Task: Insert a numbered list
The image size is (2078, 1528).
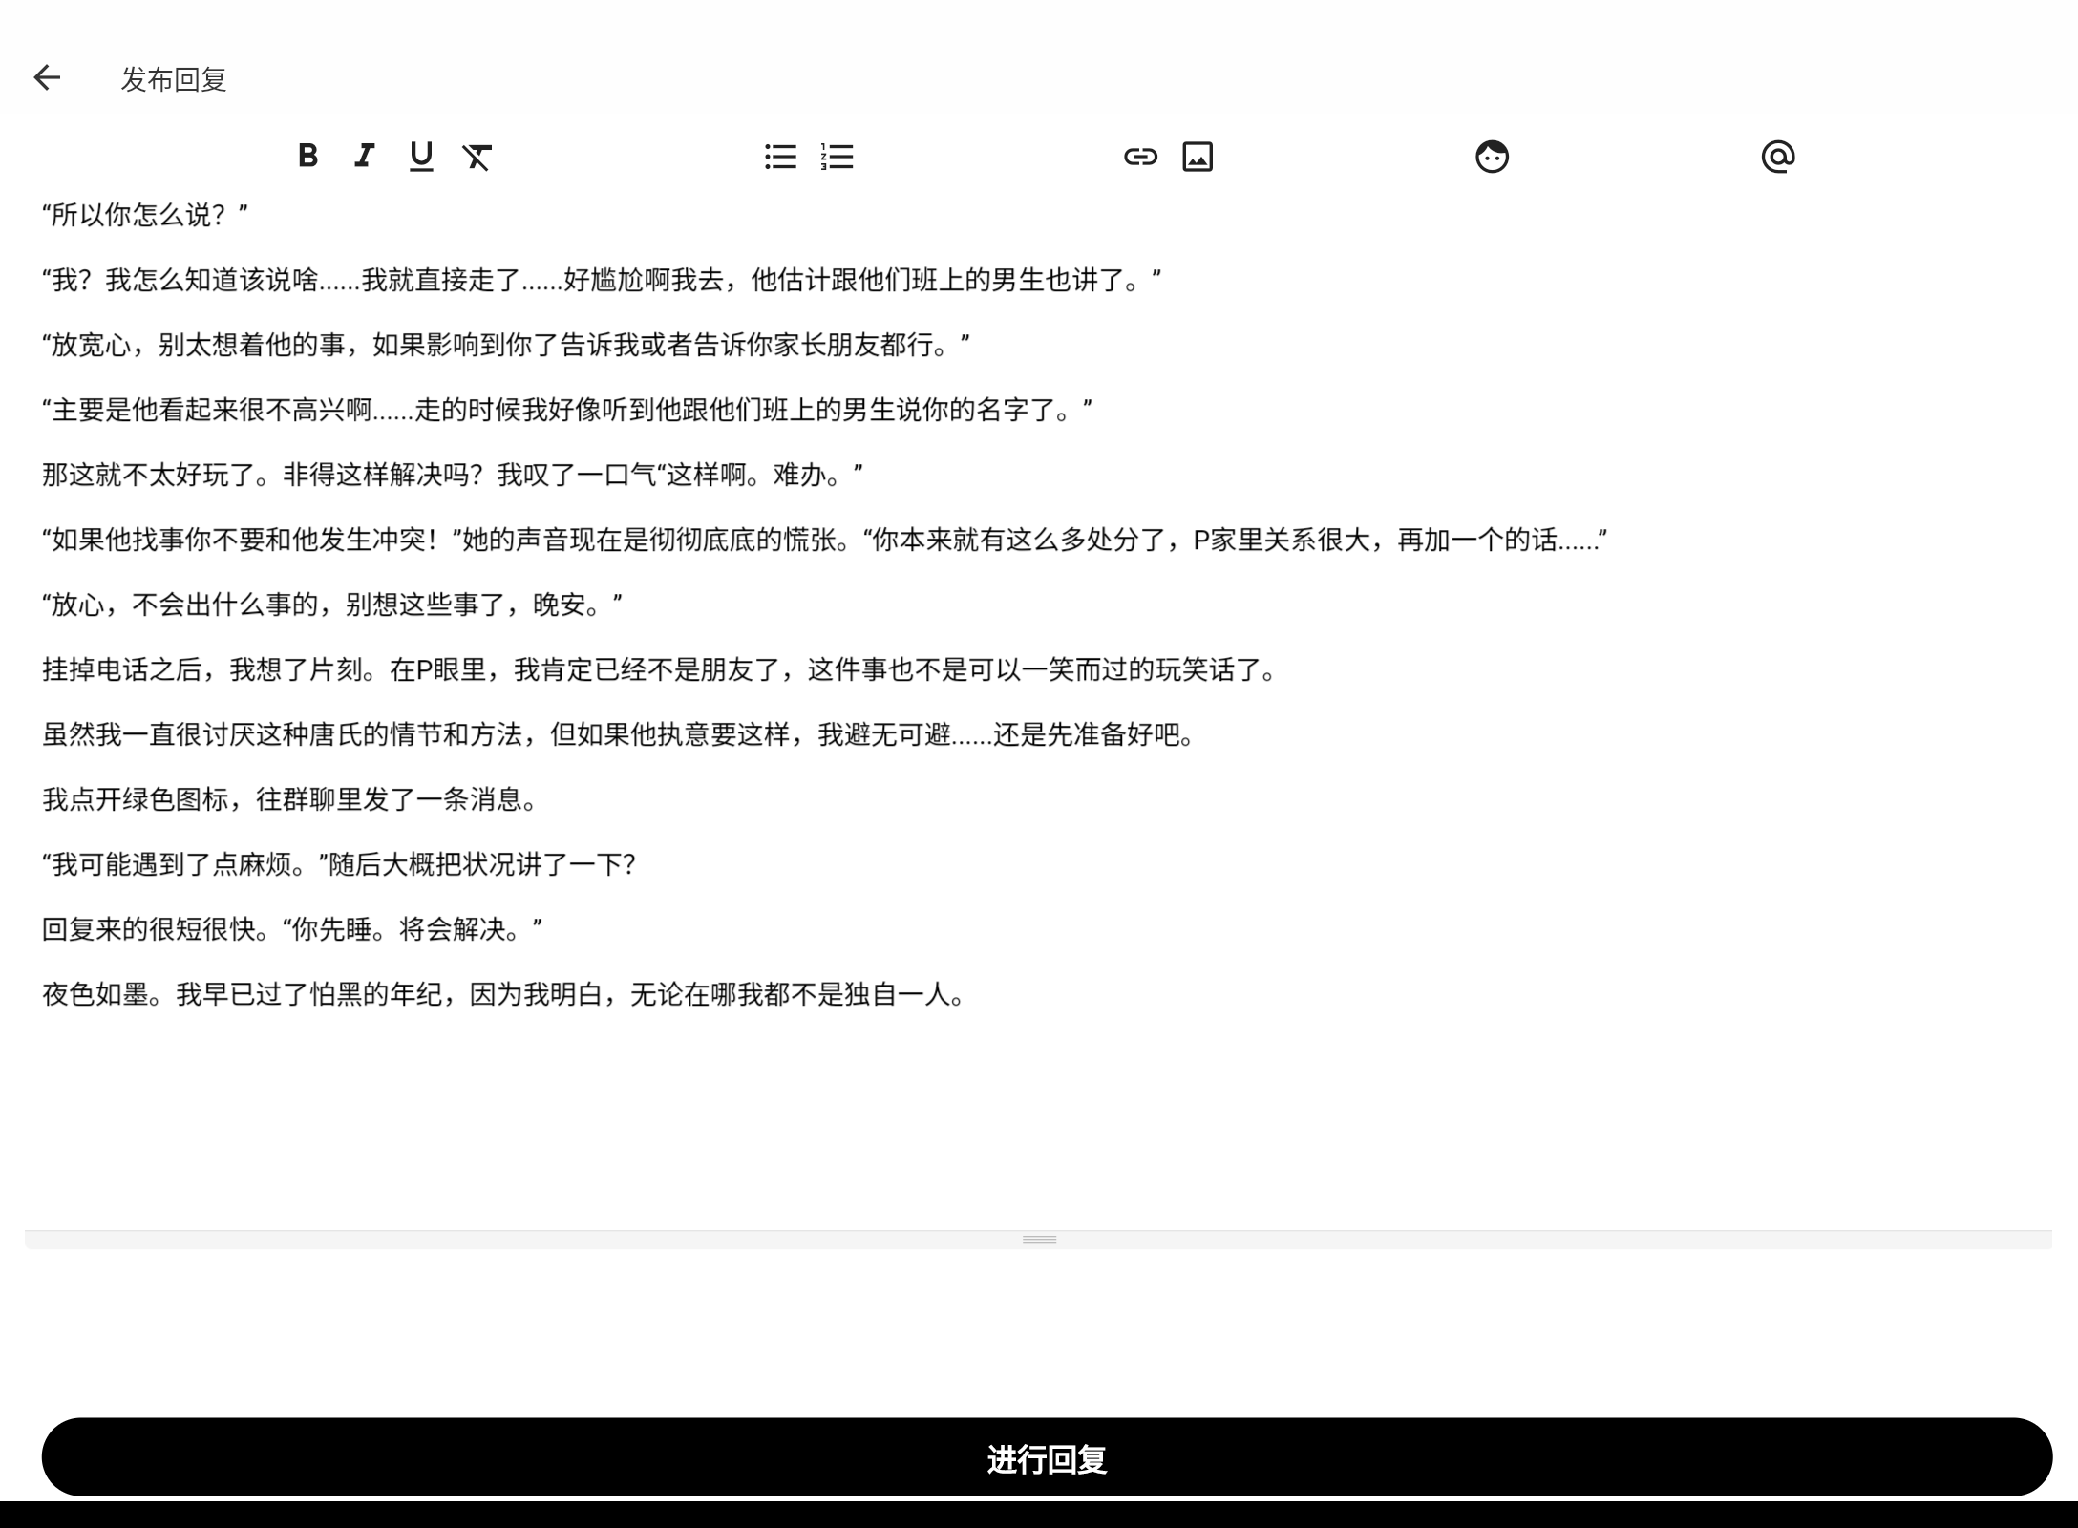Action: (x=837, y=157)
